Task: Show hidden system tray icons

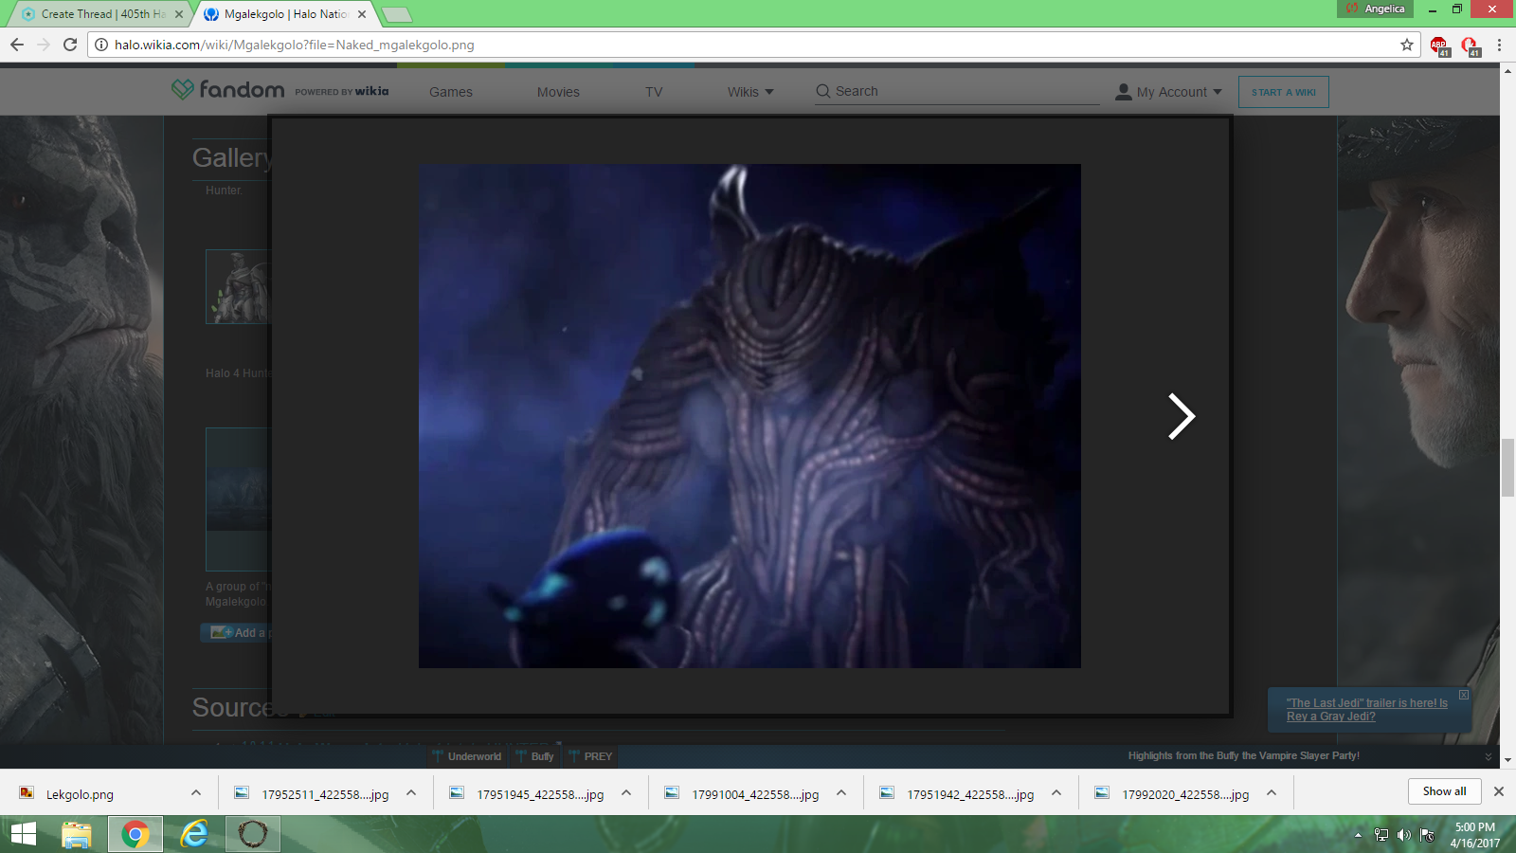Action: pos(1358,835)
